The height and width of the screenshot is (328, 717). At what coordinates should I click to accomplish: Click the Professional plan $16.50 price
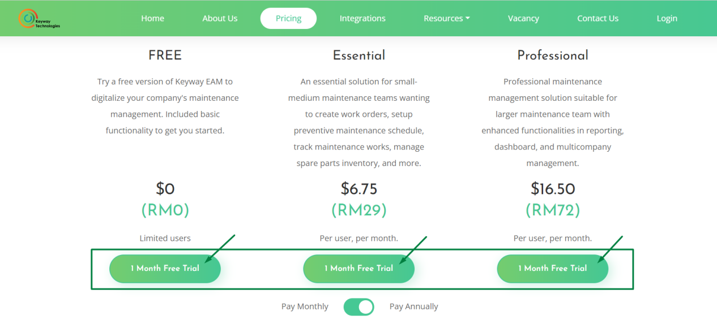coord(553,188)
